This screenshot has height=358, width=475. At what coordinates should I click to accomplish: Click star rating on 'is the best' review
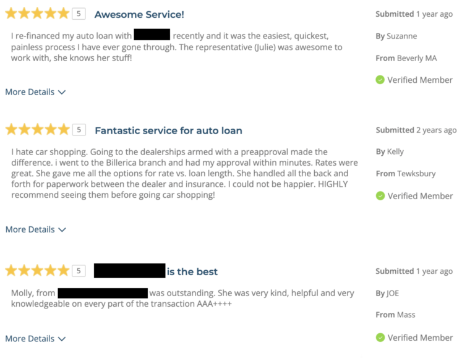37,271
